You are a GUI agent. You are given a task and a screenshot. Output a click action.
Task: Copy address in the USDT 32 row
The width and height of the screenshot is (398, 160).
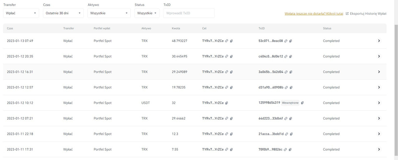(x=227, y=103)
